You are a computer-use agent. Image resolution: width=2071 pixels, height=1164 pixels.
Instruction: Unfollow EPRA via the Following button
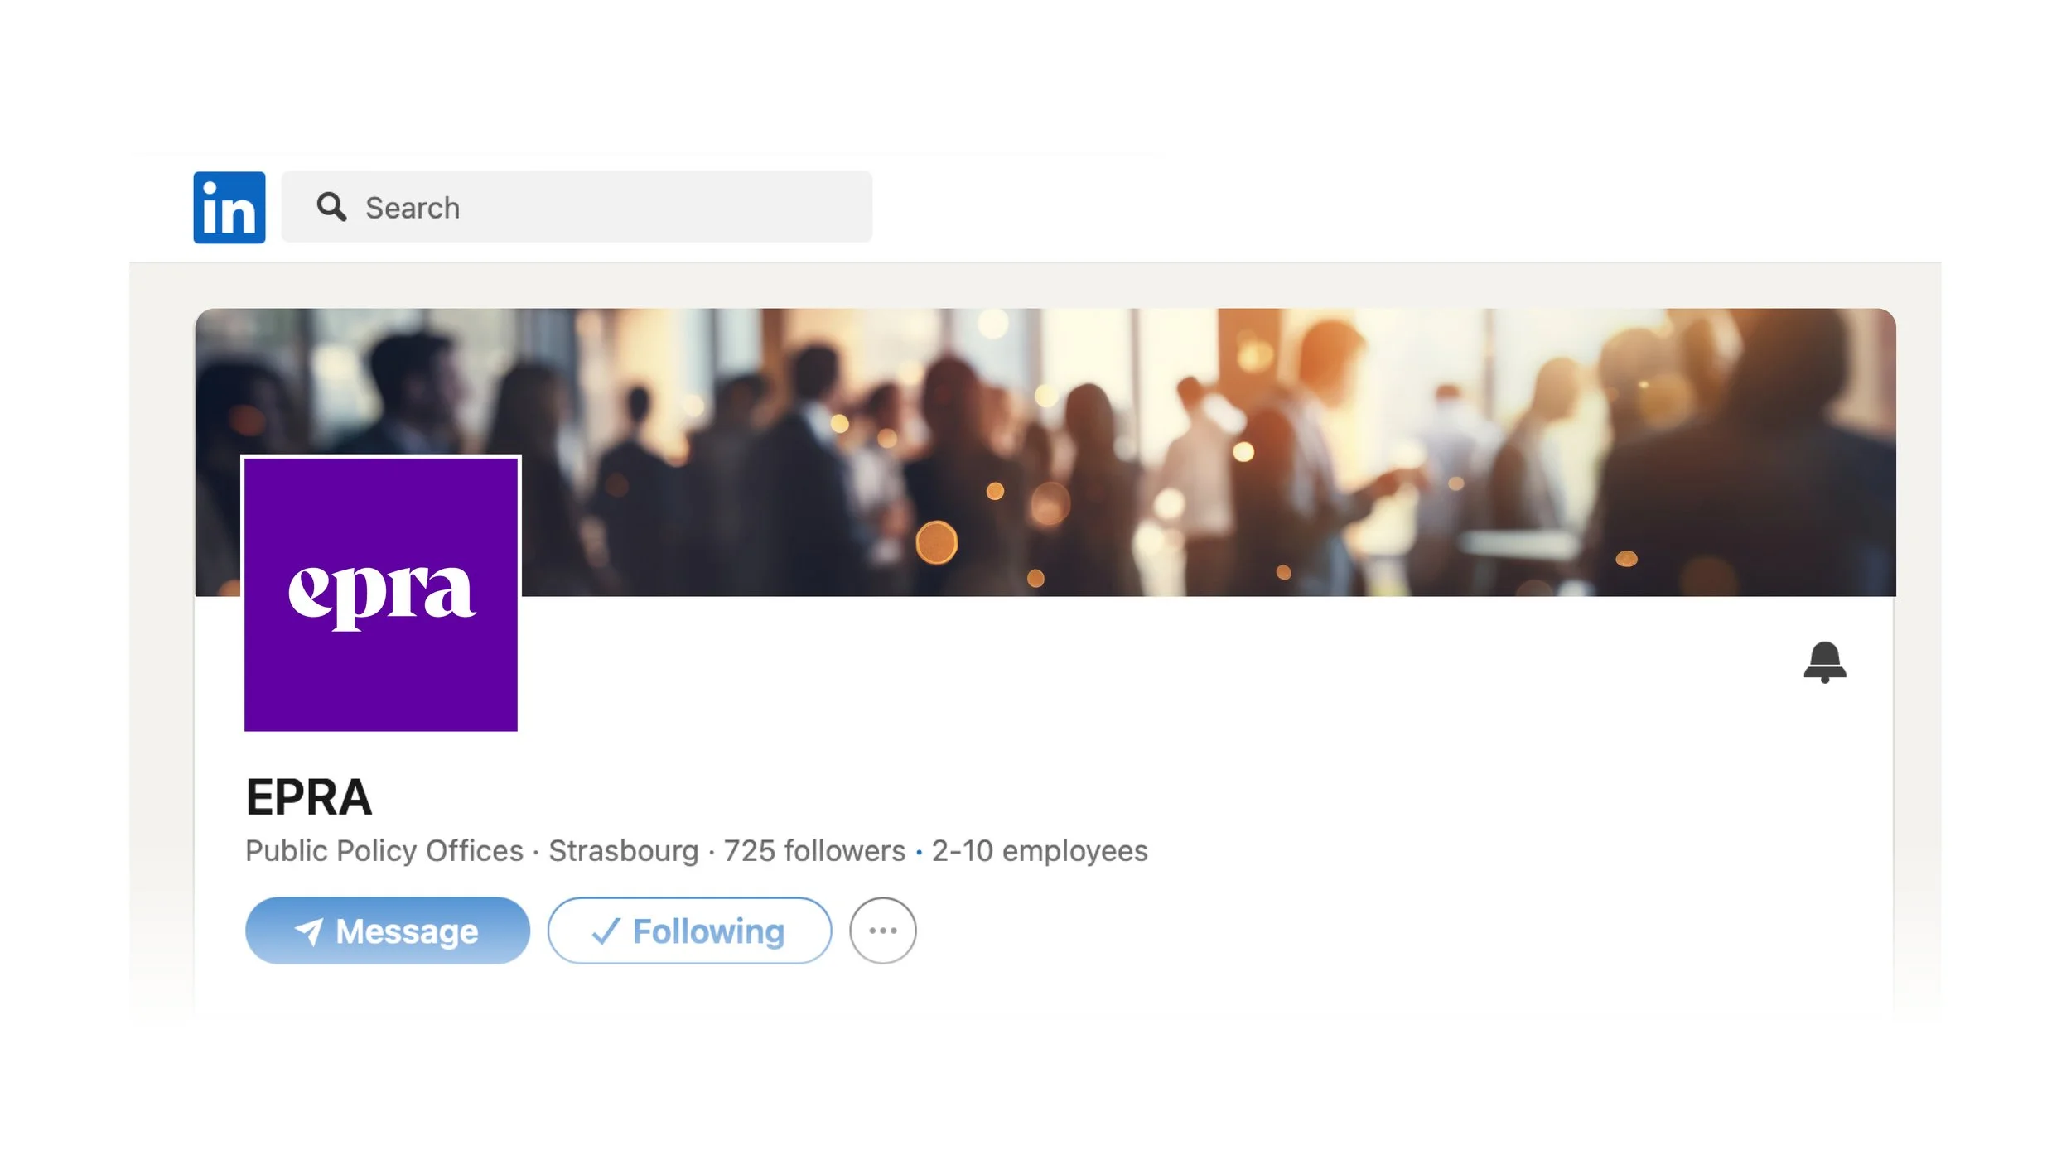point(690,931)
